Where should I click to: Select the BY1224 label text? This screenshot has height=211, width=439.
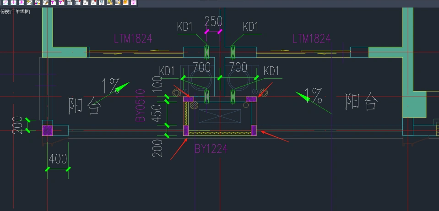pyautogui.click(x=211, y=149)
